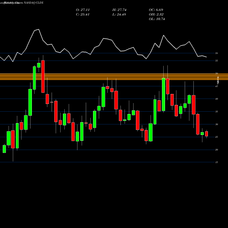Click the 35 price axis label
The height and width of the screenshot is (228, 228).
(x=217, y=112)
